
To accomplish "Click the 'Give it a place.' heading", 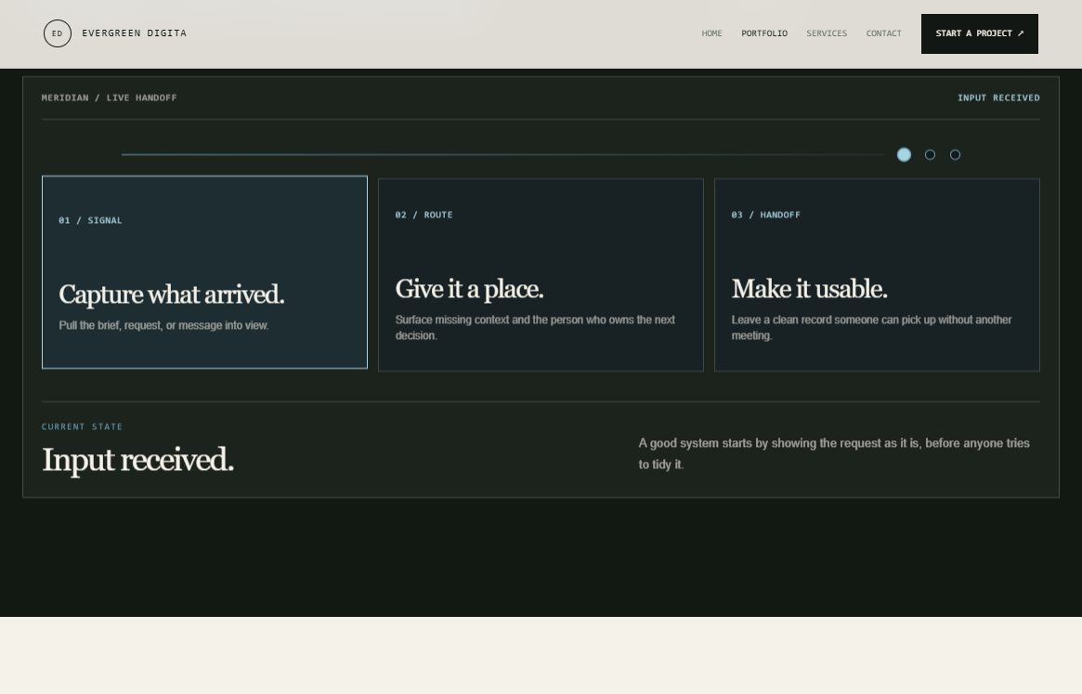I will pos(469,289).
